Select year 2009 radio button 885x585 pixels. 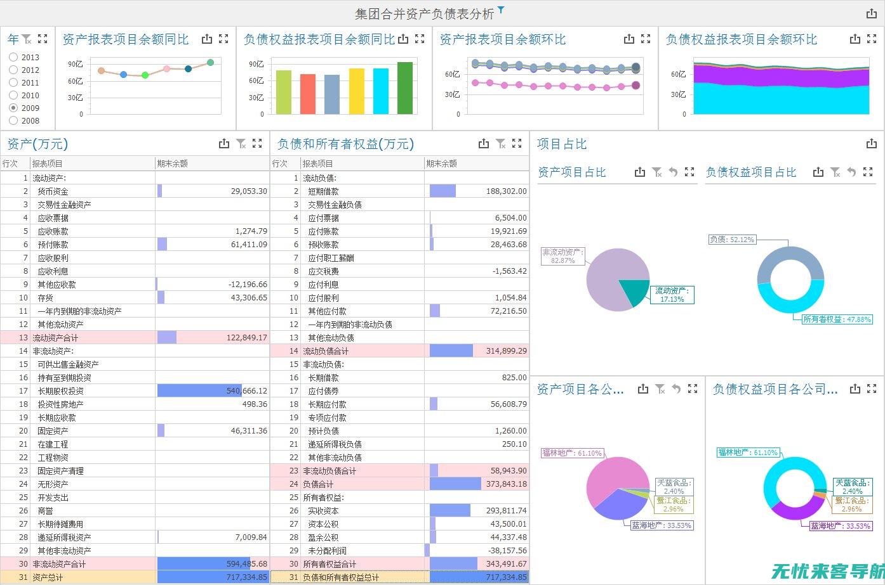click(13, 108)
